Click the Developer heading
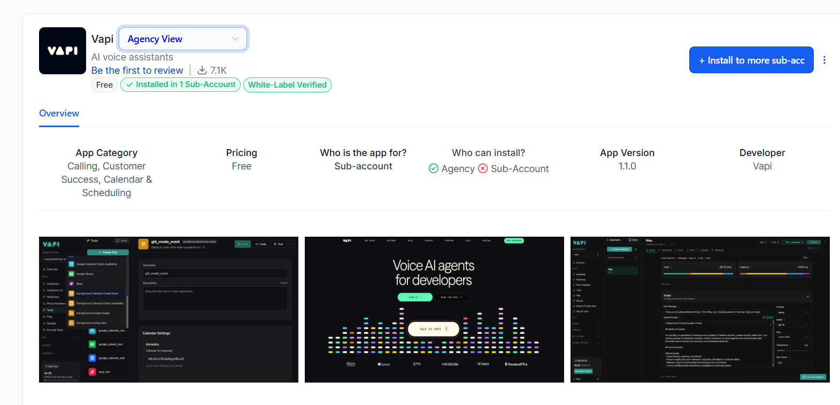The height and width of the screenshot is (405, 840). pos(762,153)
